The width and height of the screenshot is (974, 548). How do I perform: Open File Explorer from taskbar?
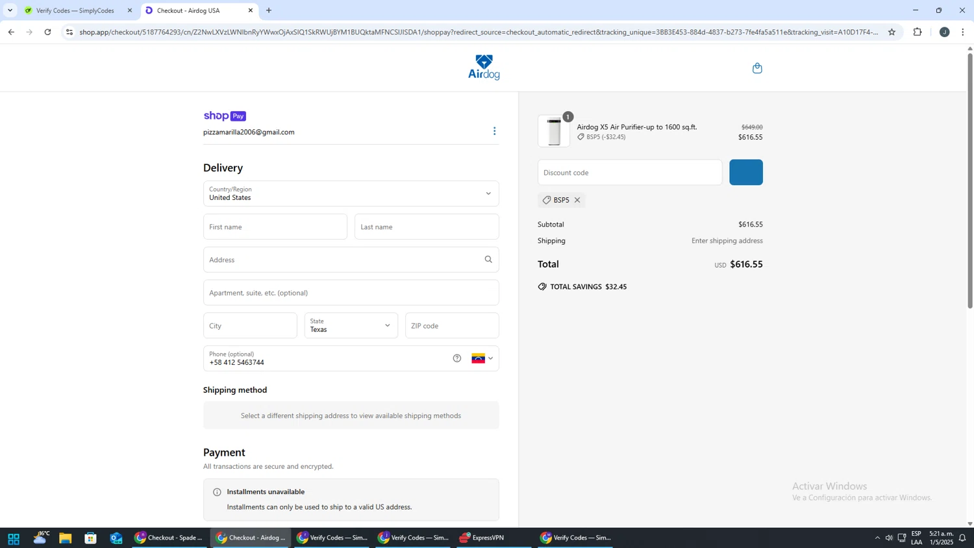tap(65, 538)
